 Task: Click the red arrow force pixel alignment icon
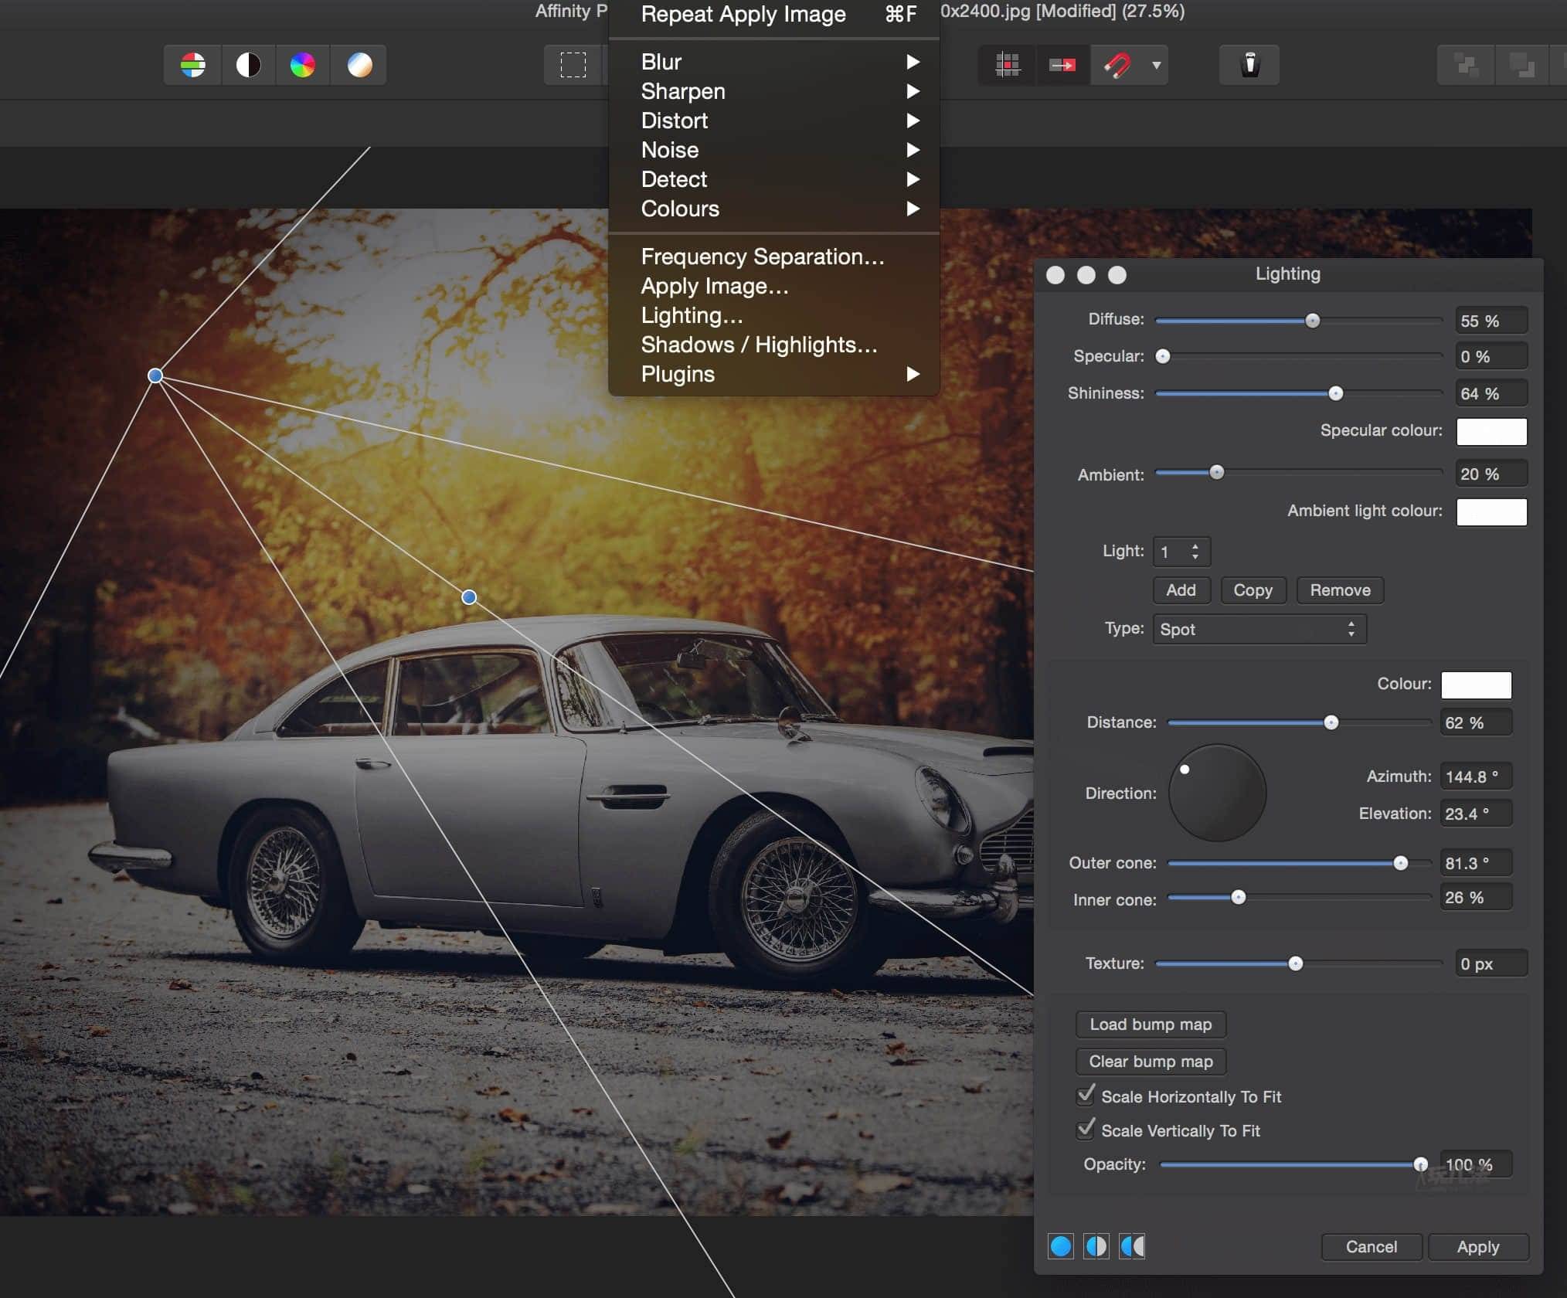coord(1062,65)
